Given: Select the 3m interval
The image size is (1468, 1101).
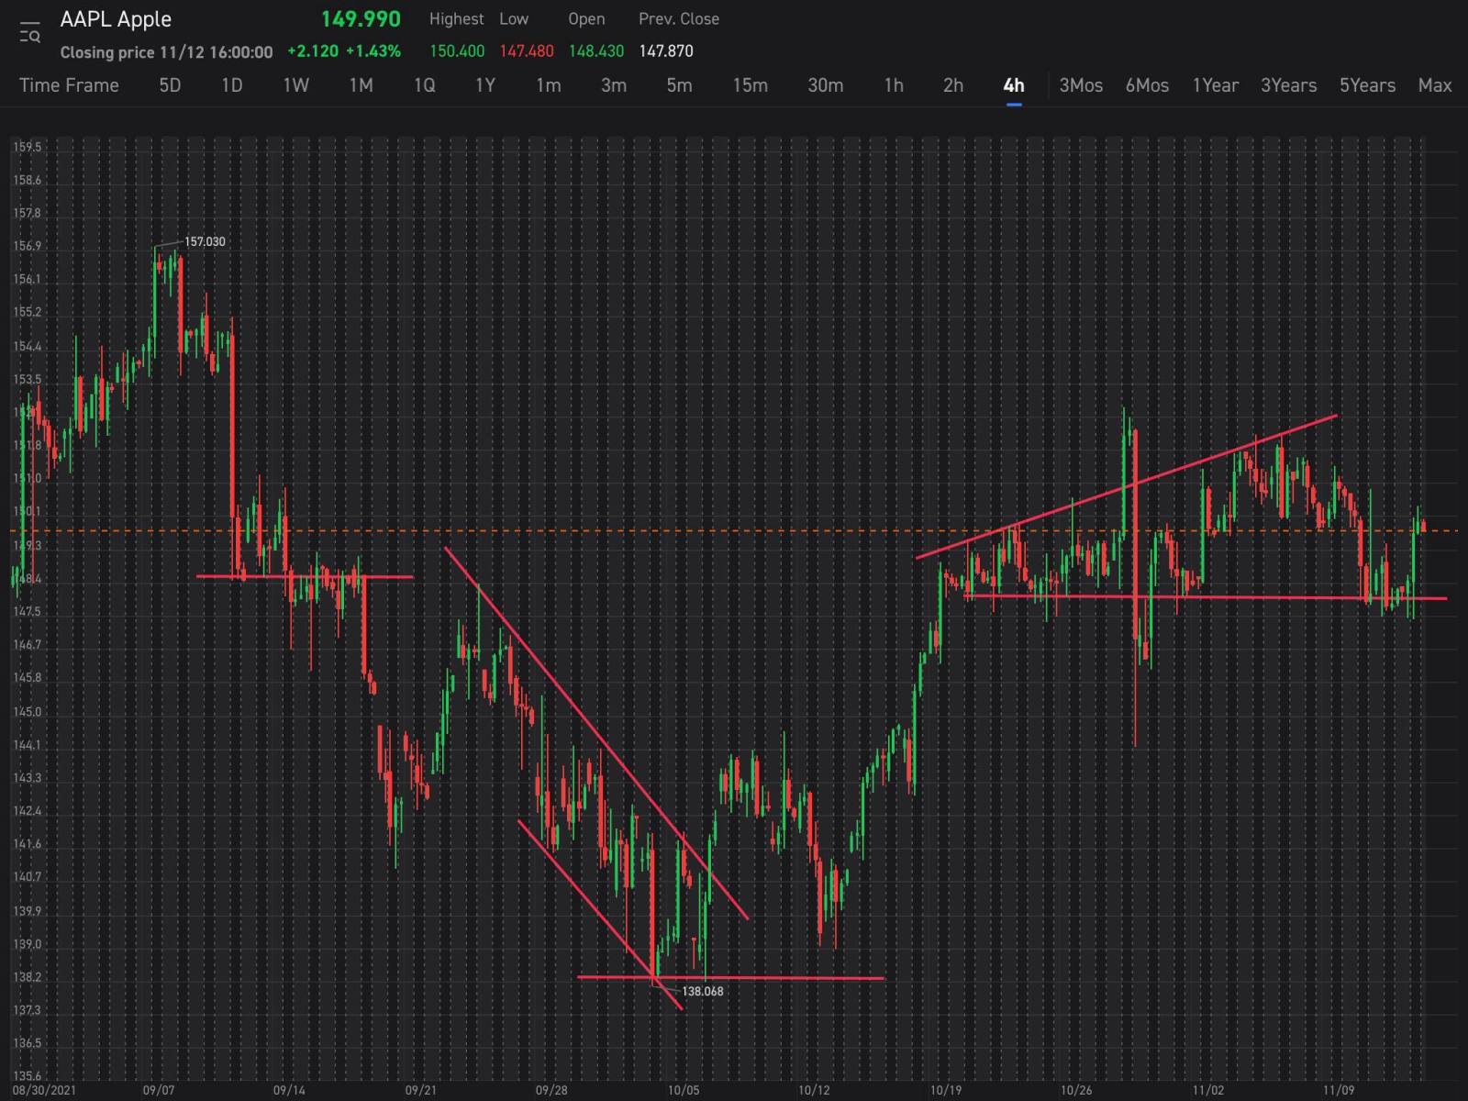Looking at the screenshot, I should (x=614, y=85).
